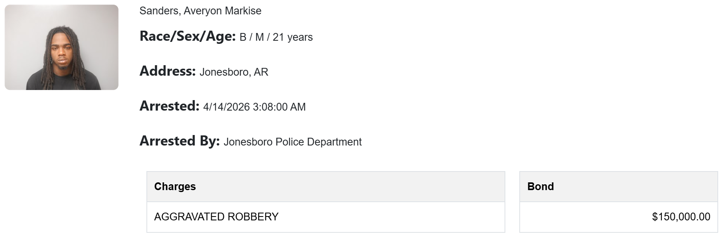The height and width of the screenshot is (239, 724).
Task: Click the Bond column header
Action: pyautogui.click(x=540, y=187)
